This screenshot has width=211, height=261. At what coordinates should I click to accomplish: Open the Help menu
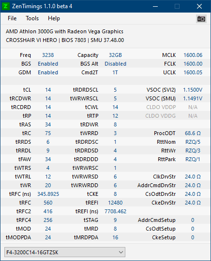54,18
